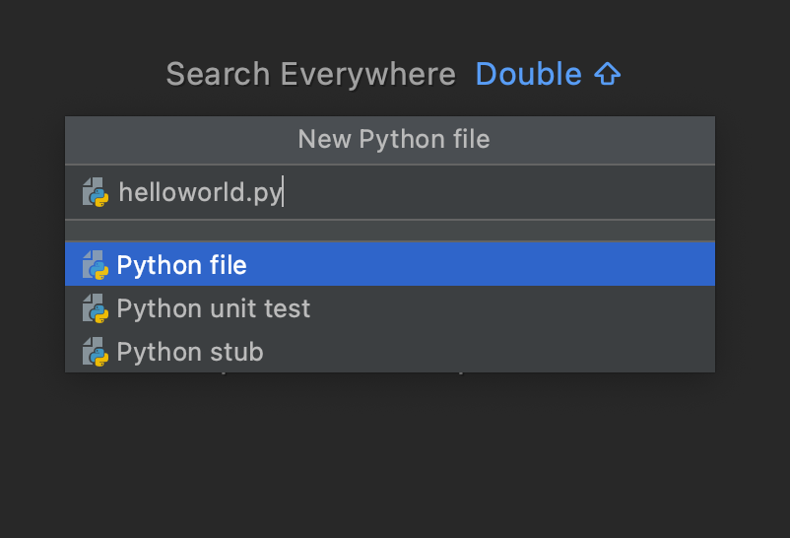Click the Python icon beside filename field
The width and height of the screenshot is (790, 538).
point(96,192)
